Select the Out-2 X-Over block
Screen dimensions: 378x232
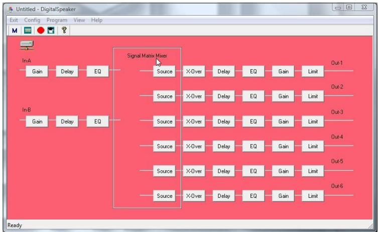click(194, 96)
